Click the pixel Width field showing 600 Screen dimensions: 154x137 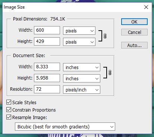coord(47,30)
